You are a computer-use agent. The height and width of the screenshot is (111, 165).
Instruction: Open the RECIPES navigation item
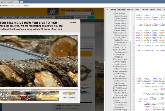click(32, 17)
